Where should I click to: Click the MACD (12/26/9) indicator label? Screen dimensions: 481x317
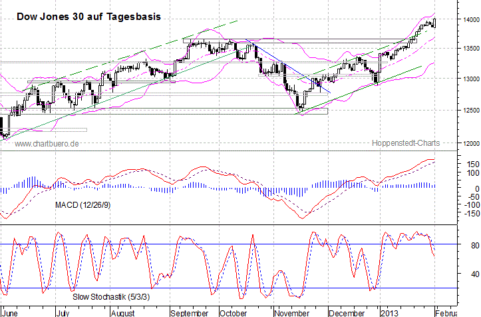click(82, 205)
